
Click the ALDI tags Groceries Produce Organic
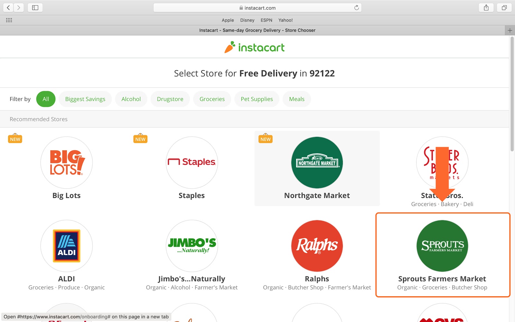click(67, 288)
